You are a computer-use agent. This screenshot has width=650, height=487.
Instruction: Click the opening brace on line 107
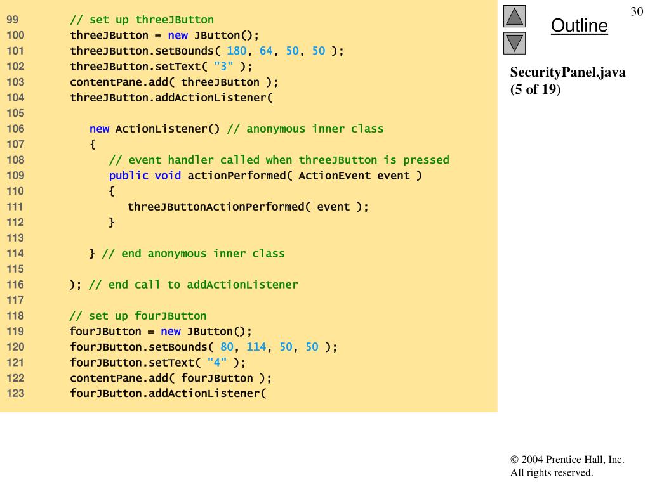pos(93,145)
